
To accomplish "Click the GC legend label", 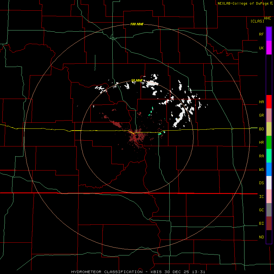I will pos(261,210).
